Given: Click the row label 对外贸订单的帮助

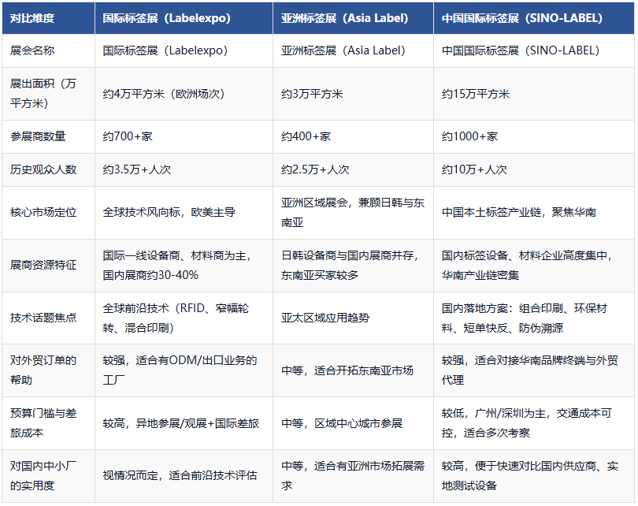Looking at the screenshot, I should 48,370.
